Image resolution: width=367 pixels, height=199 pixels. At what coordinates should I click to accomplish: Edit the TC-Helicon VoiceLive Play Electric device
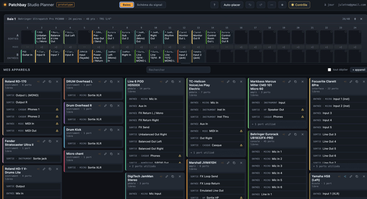click(x=228, y=82)
